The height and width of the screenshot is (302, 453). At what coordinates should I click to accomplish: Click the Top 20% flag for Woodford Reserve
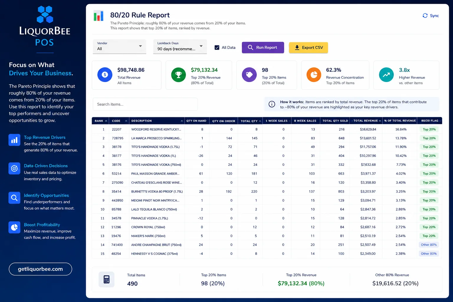pos(429,129)
